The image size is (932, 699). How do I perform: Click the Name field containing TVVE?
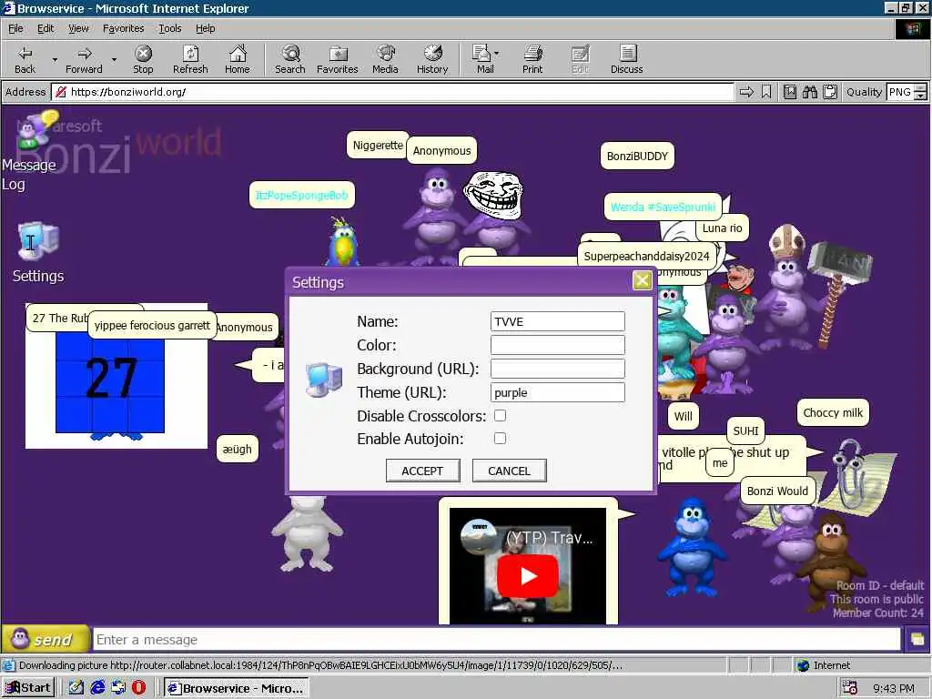coord(558,321)
